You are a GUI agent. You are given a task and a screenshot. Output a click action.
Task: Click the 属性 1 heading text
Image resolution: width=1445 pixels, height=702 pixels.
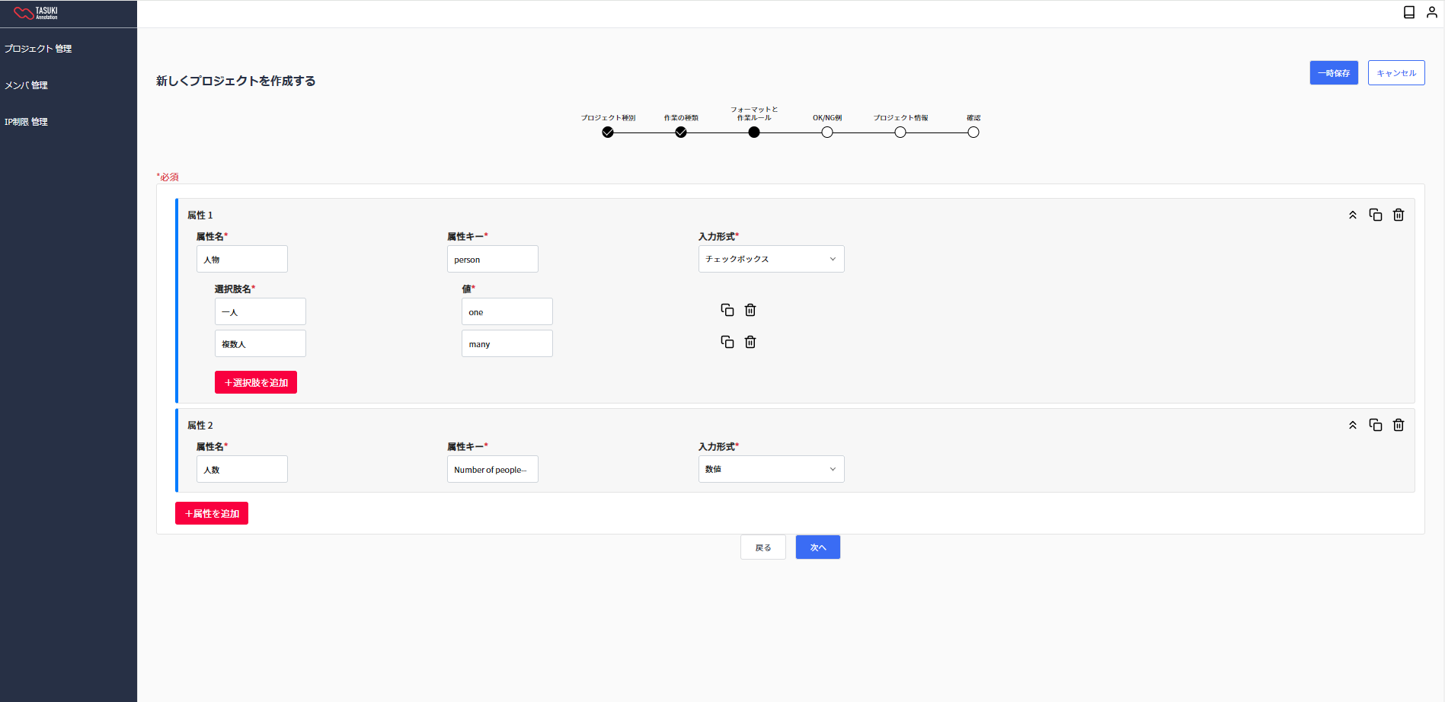click(x=200, y=215)
